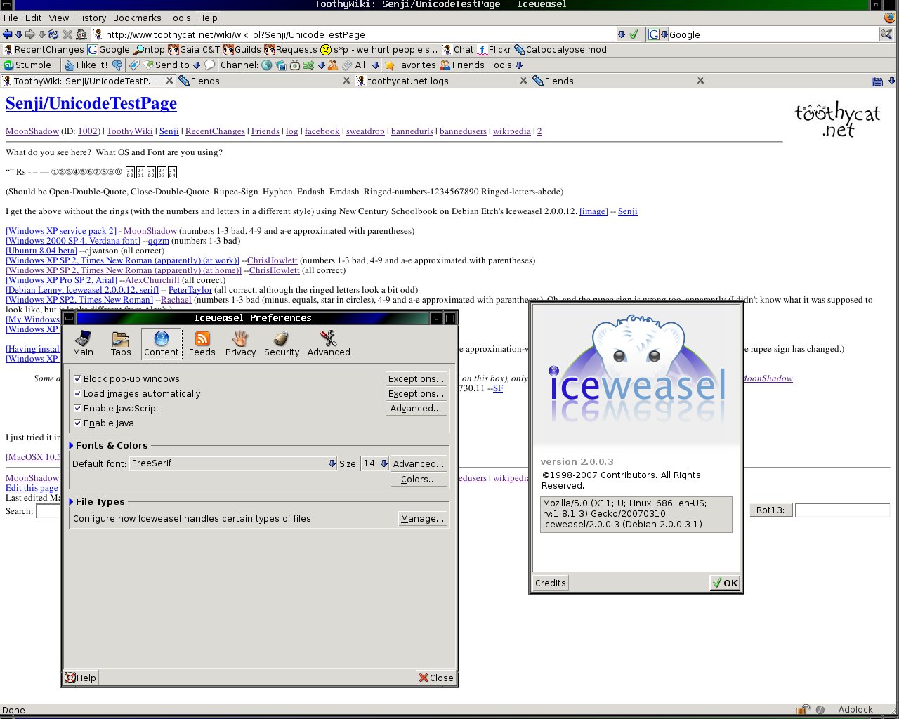Open the Tools menu
The height and width of the screenshot is (719, 899).
(x=179, y=18)
